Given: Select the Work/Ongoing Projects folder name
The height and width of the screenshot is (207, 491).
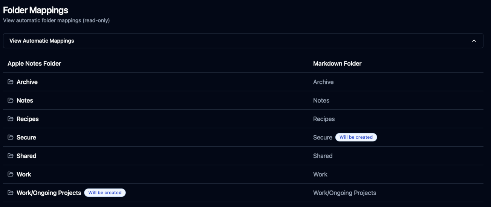Looking at the screenshot, I should coord(49,193).
